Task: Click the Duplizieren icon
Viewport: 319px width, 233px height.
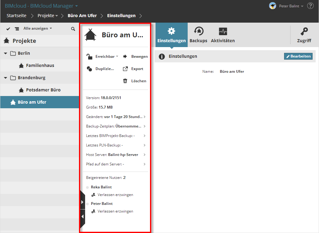Action: (89, 69)
